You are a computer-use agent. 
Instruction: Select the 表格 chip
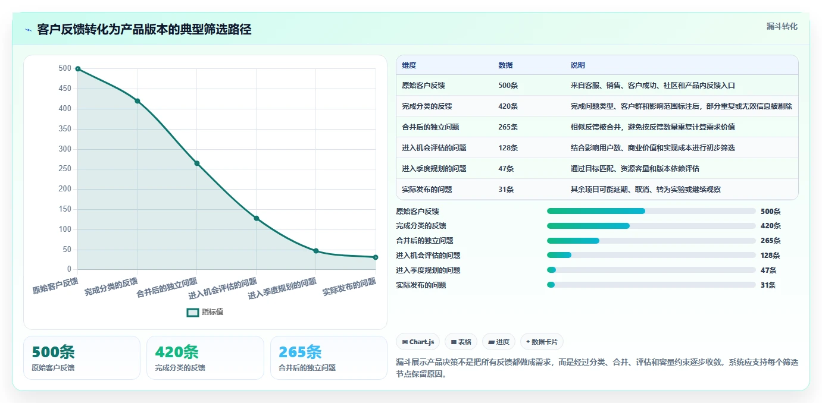click(461, 342)
